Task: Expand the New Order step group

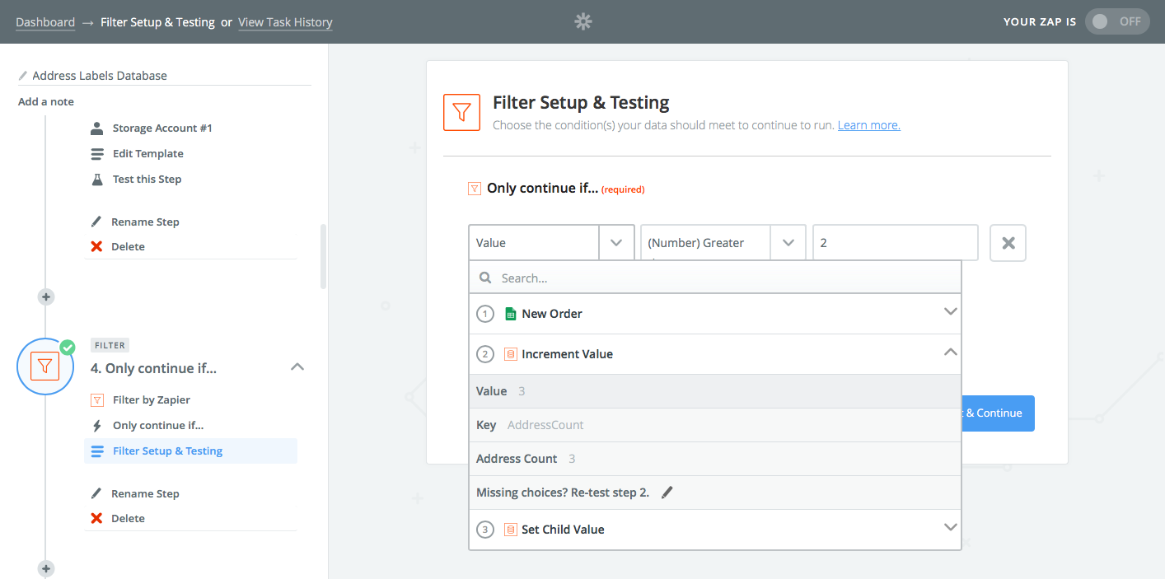Action: coord(715,314)
